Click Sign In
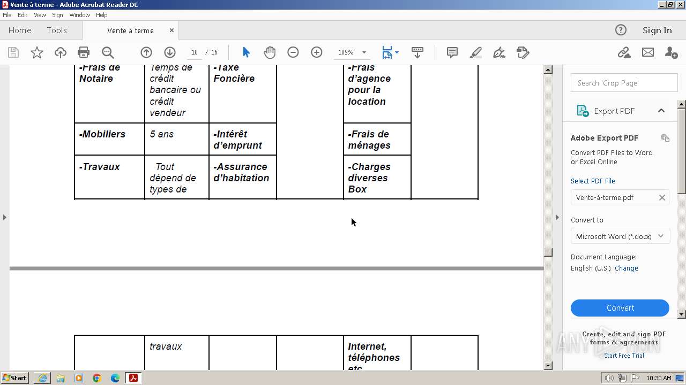The height and width of the screenshot is (385, 686). [x=657, y=30]
